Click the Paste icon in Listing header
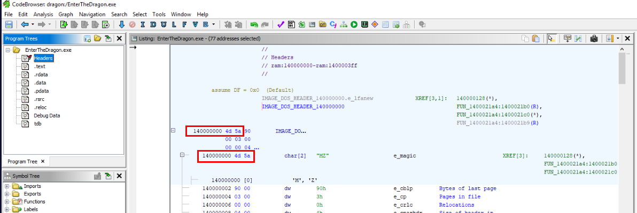Viewport: 637px width, 213px height. point(536,38)
